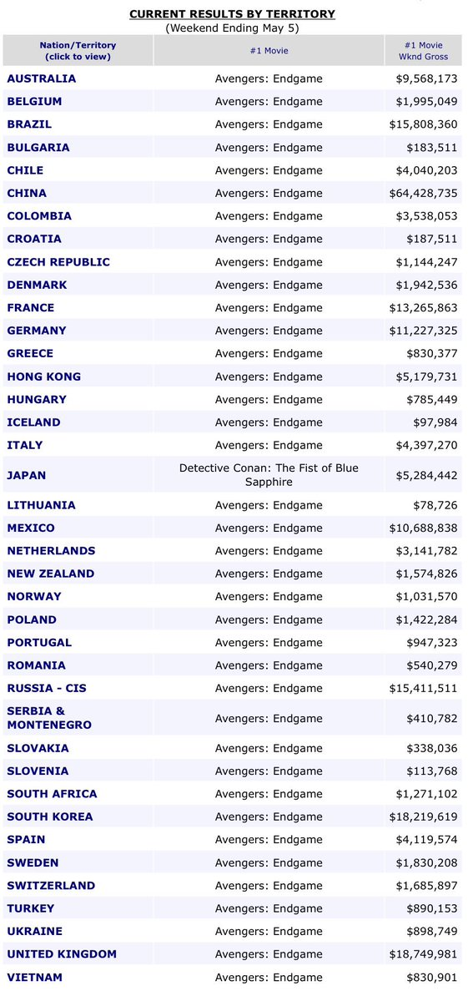Open the HONG KONG link
Viewport: 468px width, 1001px height.
click(44, 377)
